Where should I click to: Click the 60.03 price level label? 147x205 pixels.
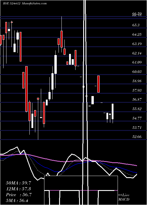click(137, 72)
